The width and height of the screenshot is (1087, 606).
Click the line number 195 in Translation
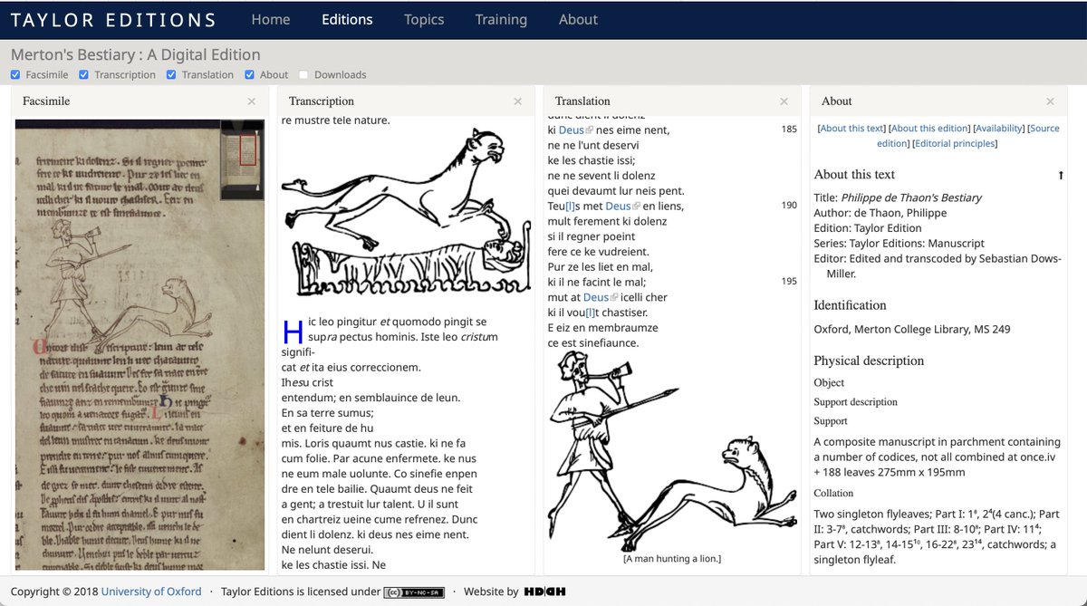click(x=789, y=282)
